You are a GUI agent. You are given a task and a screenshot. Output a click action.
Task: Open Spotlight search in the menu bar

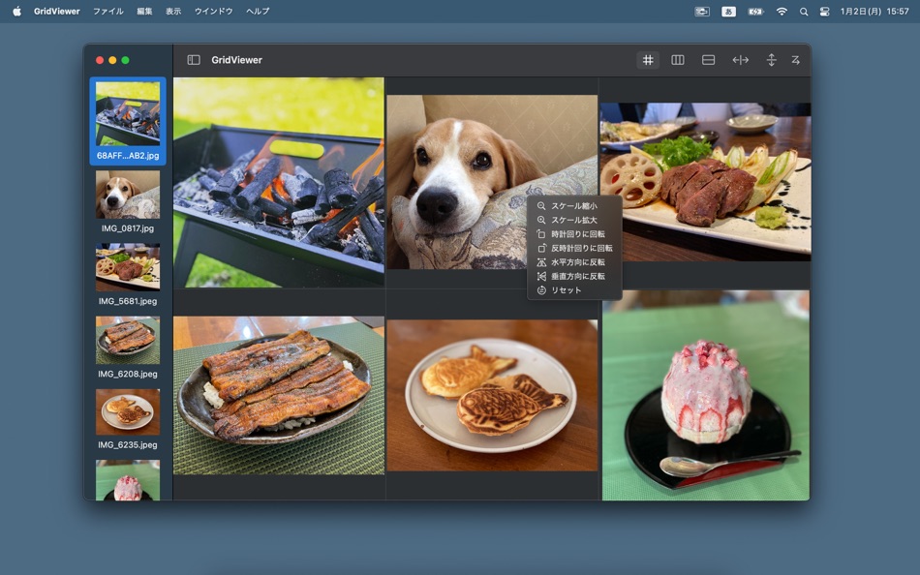point(804,12)
